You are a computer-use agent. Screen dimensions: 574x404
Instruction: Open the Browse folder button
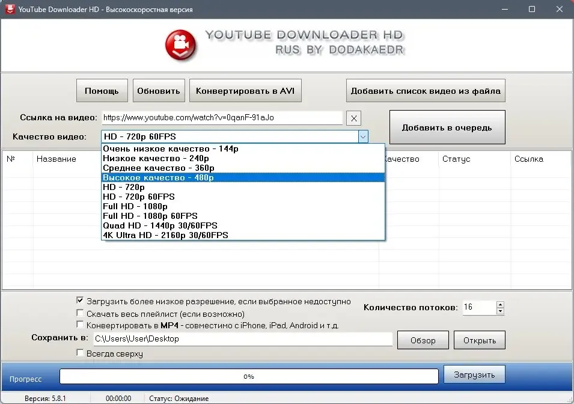pyautogui.click(x=423, y=340)
